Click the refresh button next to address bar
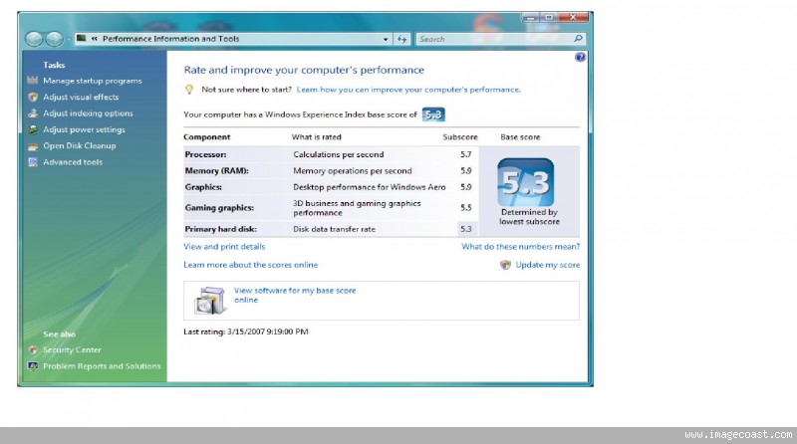Image resolution: width=797 pixels, height=444 pixels. click(x=402, y=39)
